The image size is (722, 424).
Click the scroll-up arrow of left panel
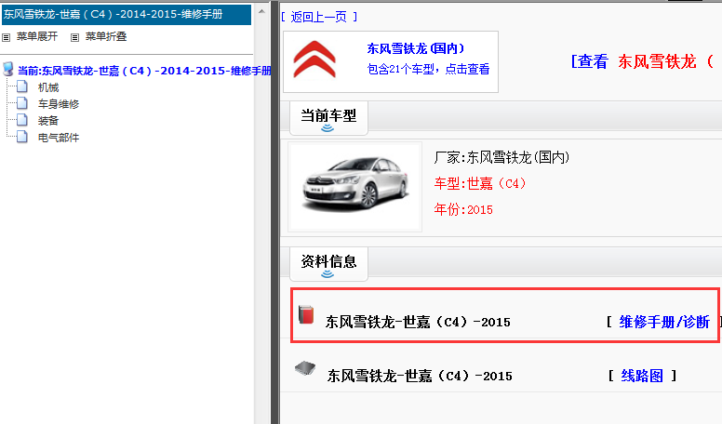pyautogui.click(x=261, y=10)
